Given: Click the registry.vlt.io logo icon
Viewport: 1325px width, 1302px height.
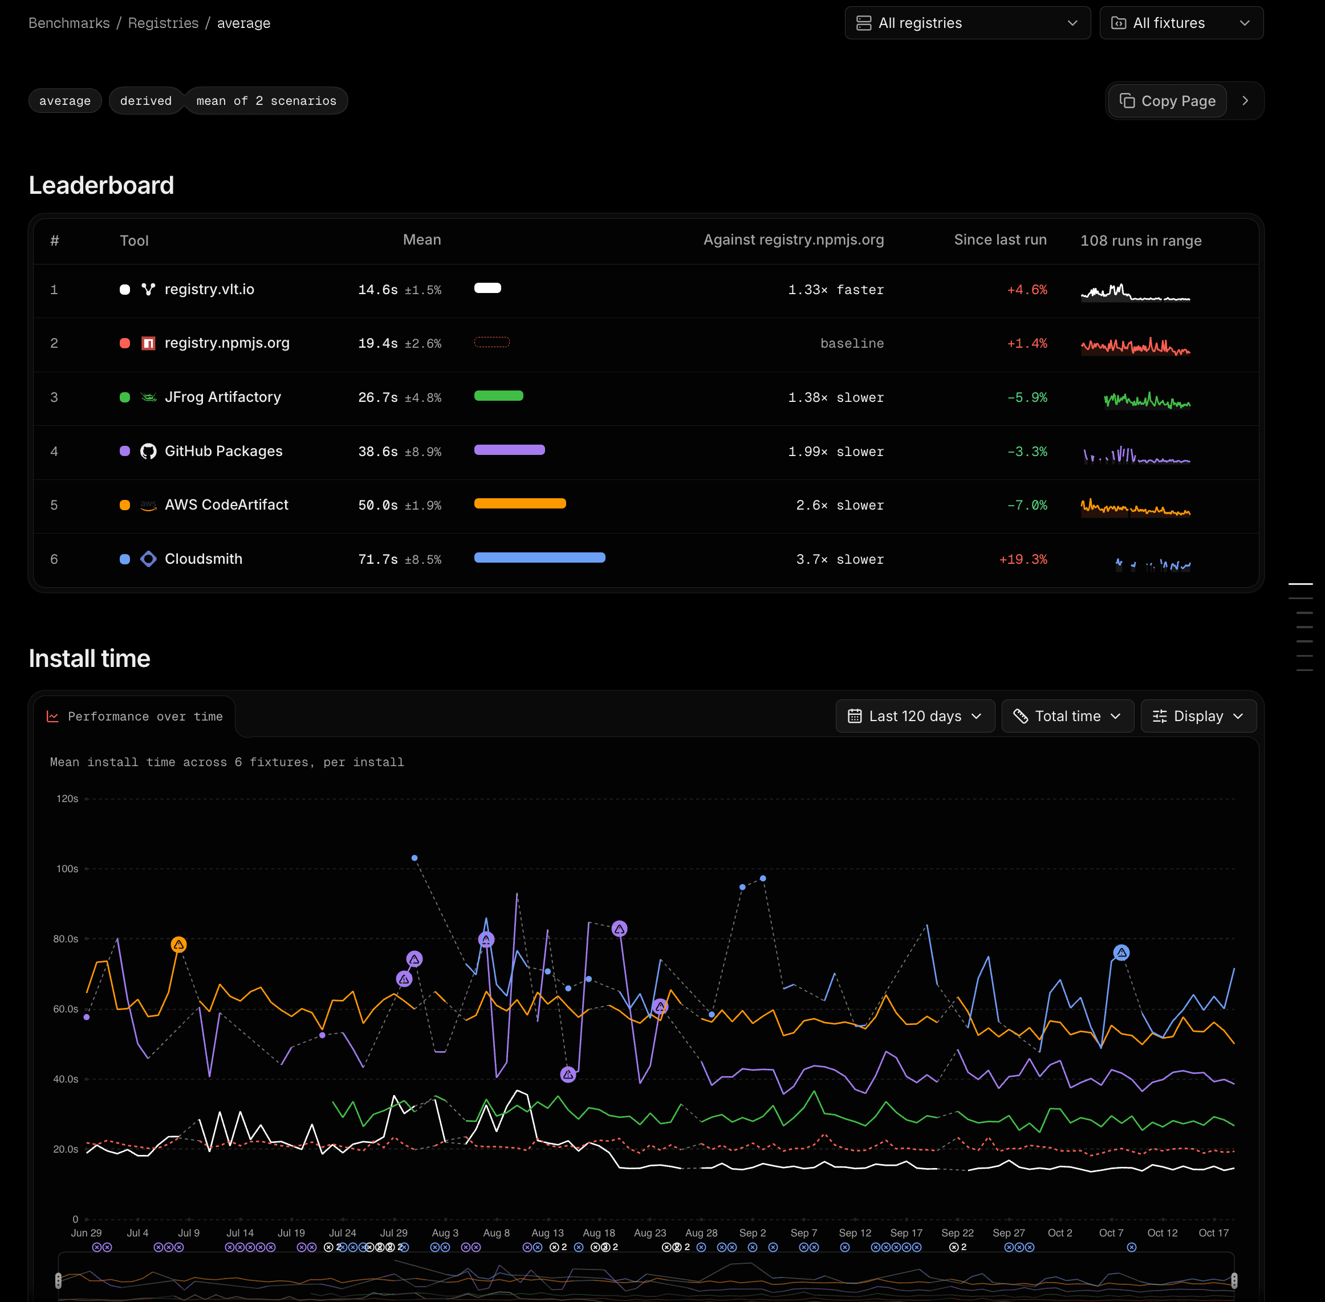Looking at the screenshot, I should [148, 289].
